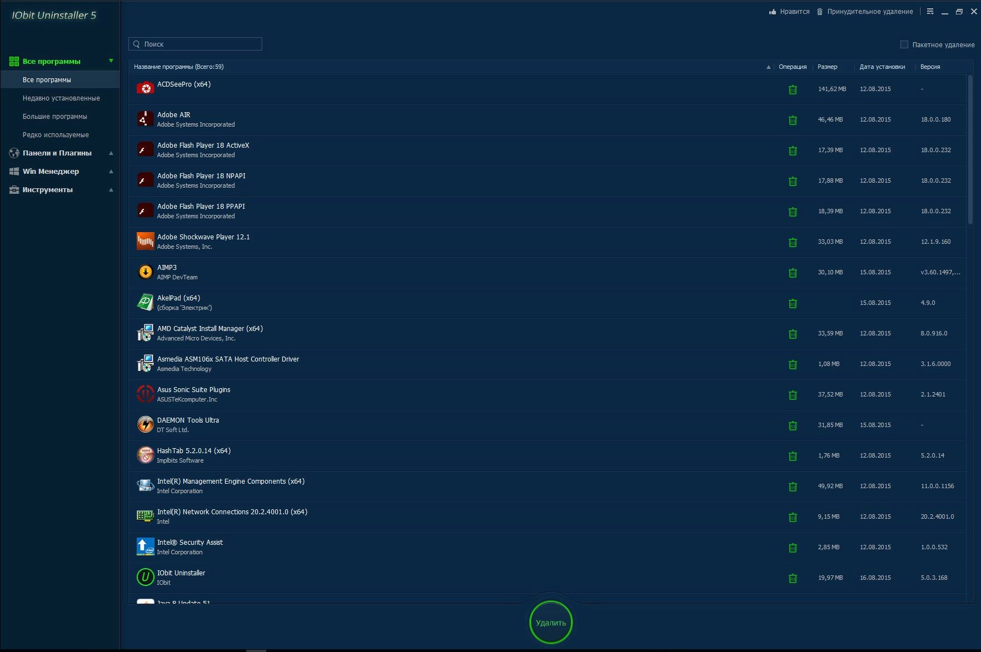The image size is (981, 652).
Task: Toggle sort arrow on program name column
Action: [x=769, y=67]
